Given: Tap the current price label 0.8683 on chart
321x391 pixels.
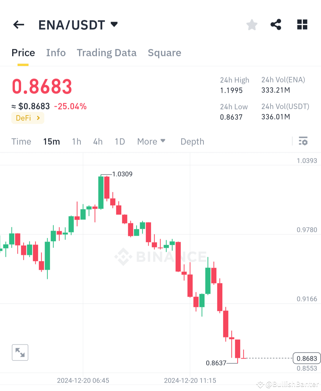Looking at the screenshot, I should tap(307, 358).
